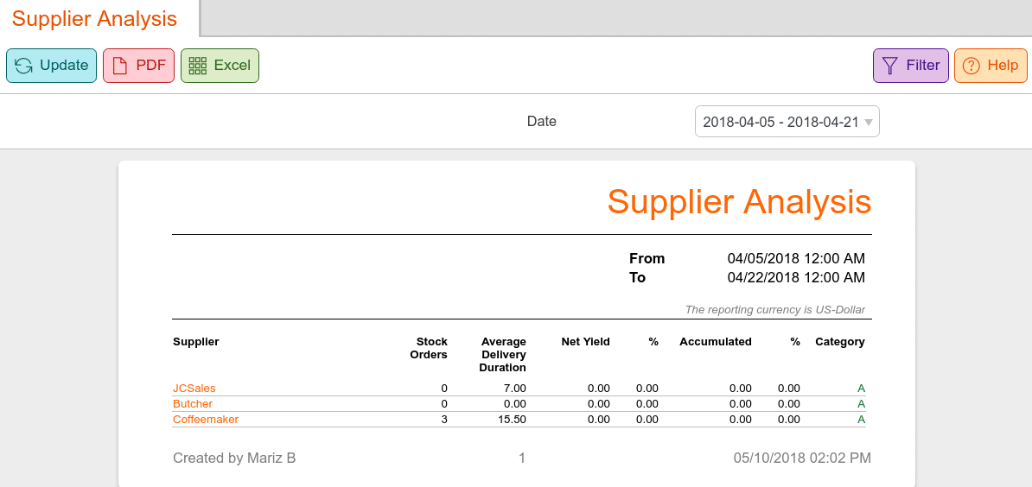The height and width of the screenshot is (487, 1032).
Task: Click the Stock Orders column header
Action: tap(432, 348)
